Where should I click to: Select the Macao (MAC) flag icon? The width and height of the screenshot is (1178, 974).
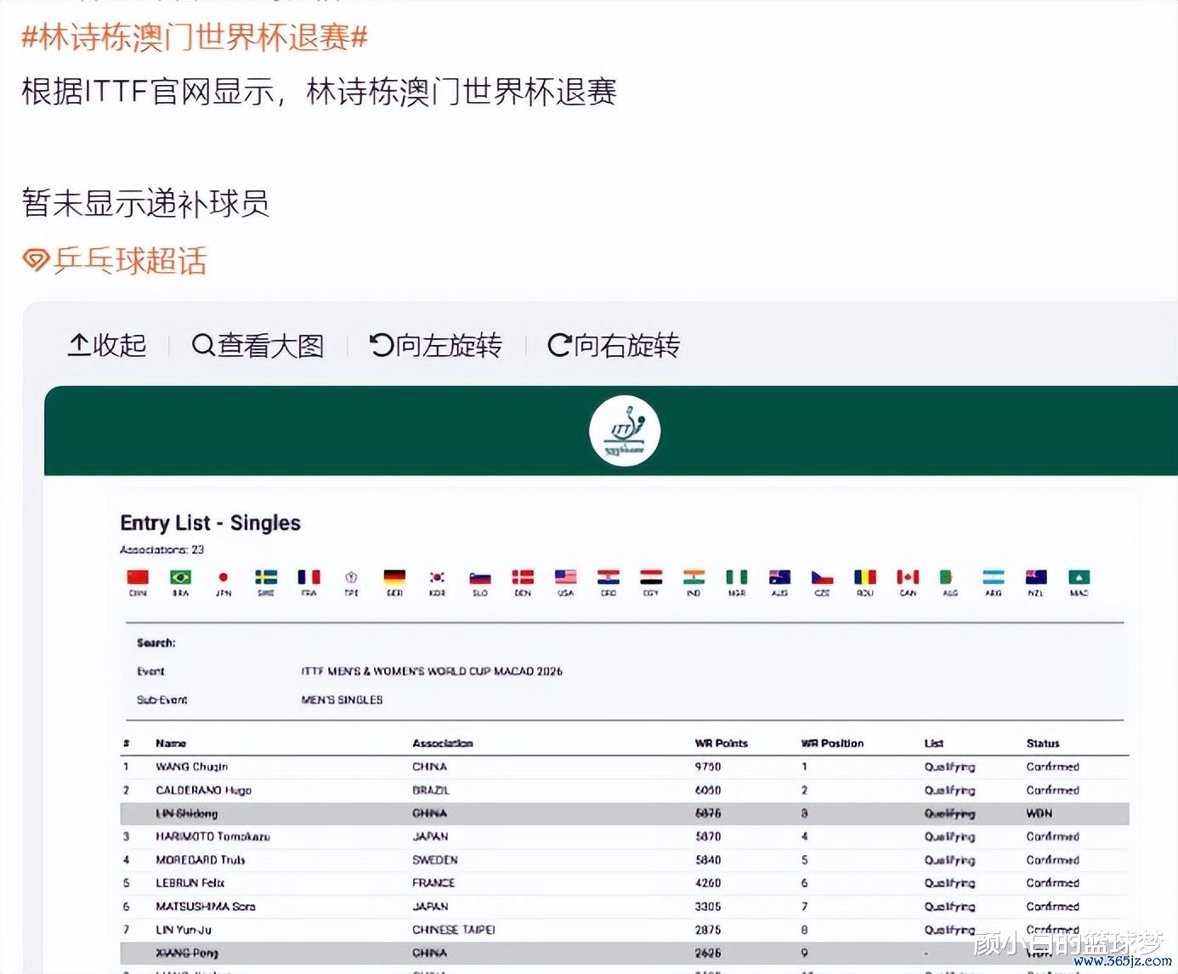(1079, 578)
